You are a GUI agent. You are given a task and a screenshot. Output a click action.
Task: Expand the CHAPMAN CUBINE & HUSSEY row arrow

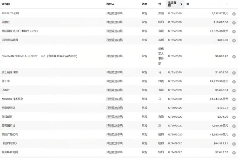click(234, 56)
